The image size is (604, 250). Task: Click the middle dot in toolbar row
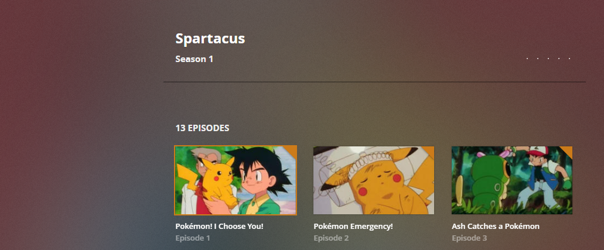[x=548, y=59]
